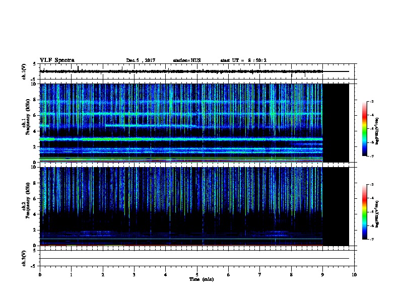Click the "-3" label on the ch.1 color bar
The image size is (399, 308).
[x=371, y=101]
